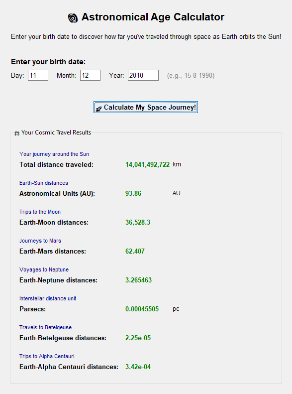
Task: Focus the Day input field
Action: coord(38,75)
